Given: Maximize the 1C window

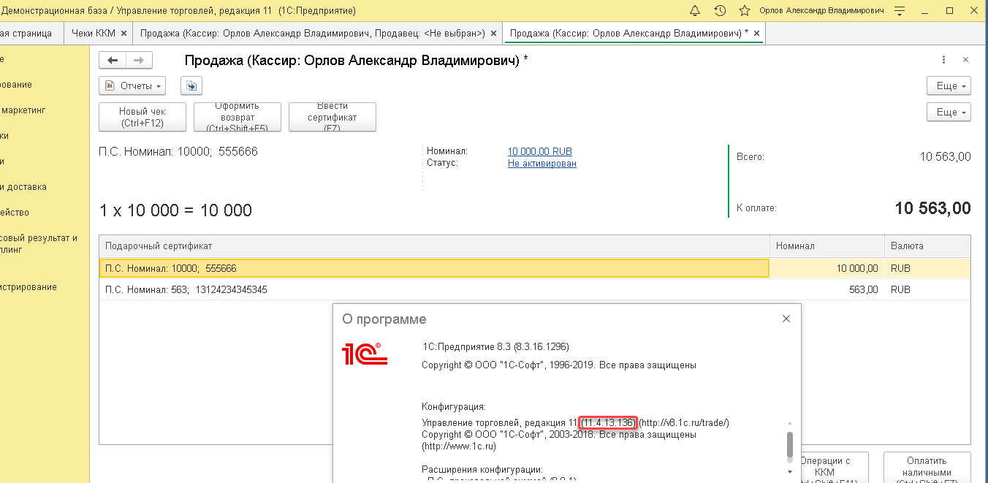Looking at the screenshot, I should tap(950, 10).
